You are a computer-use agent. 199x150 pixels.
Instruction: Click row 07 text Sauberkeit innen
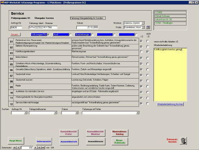pos(23,74)
